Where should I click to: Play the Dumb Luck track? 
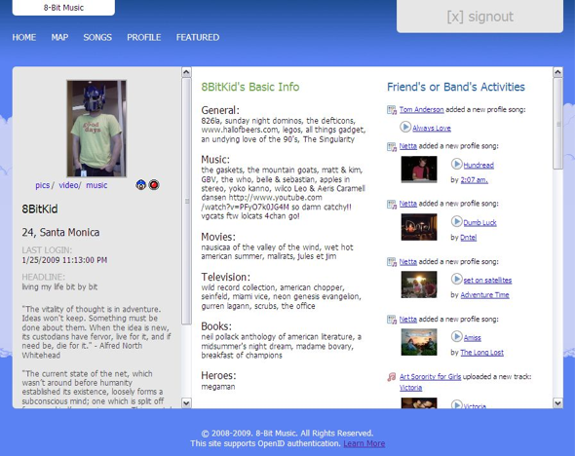click(456, 221)
